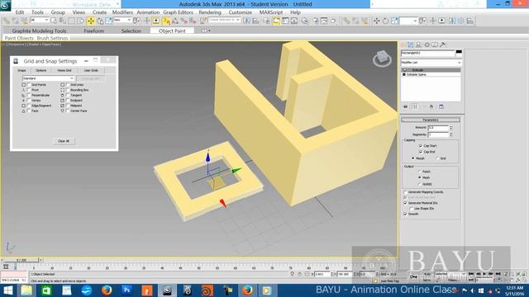Image resolution: width=529 pixels, height=297 pixels.
Task: Toggle the Percent Snap button
Action: [x=183, y=21]
